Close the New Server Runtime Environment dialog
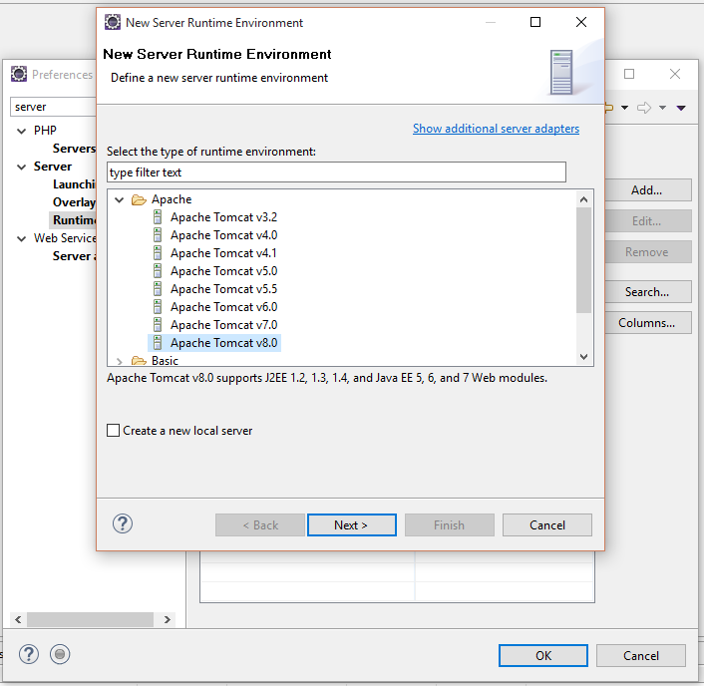 pos(581,22)
